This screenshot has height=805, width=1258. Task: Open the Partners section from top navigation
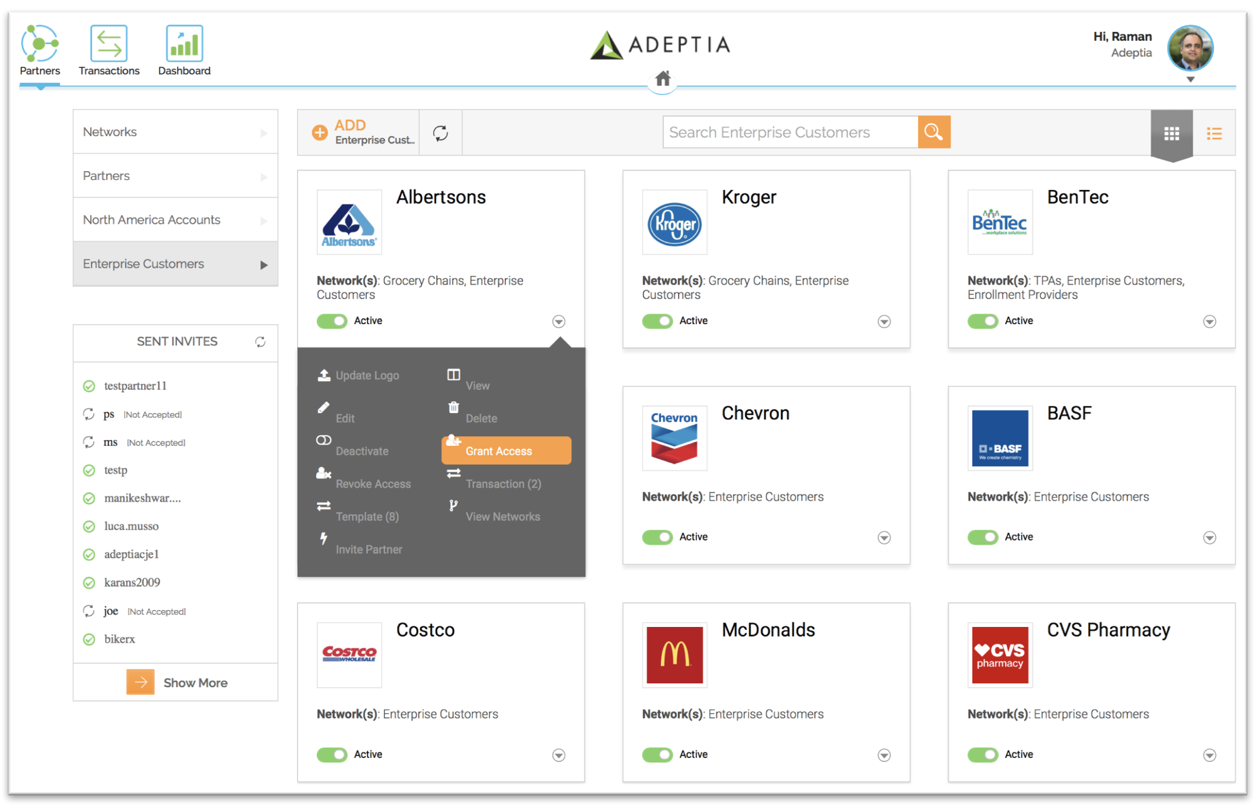(x=39, y=50)
